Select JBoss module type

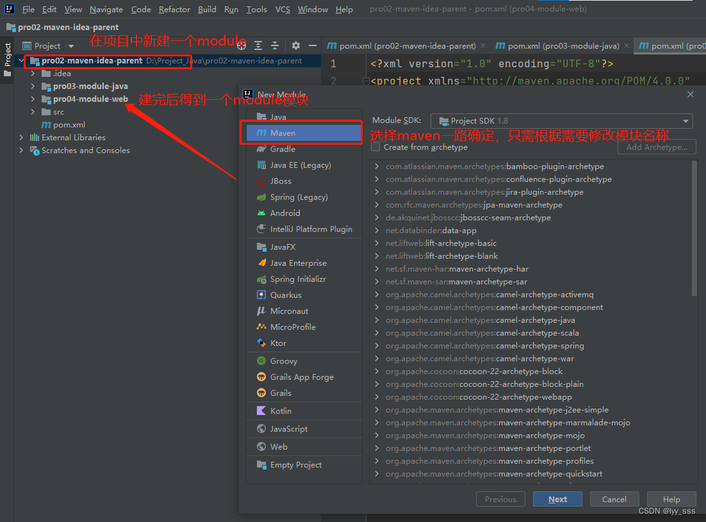click(304, 181)
